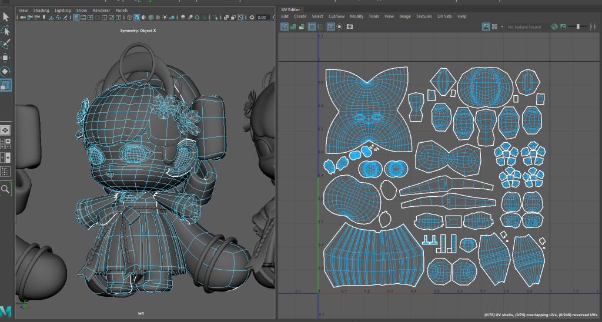
Task: Toggle the Shadows icon in viewport
Action: click(x=172, y=17)
